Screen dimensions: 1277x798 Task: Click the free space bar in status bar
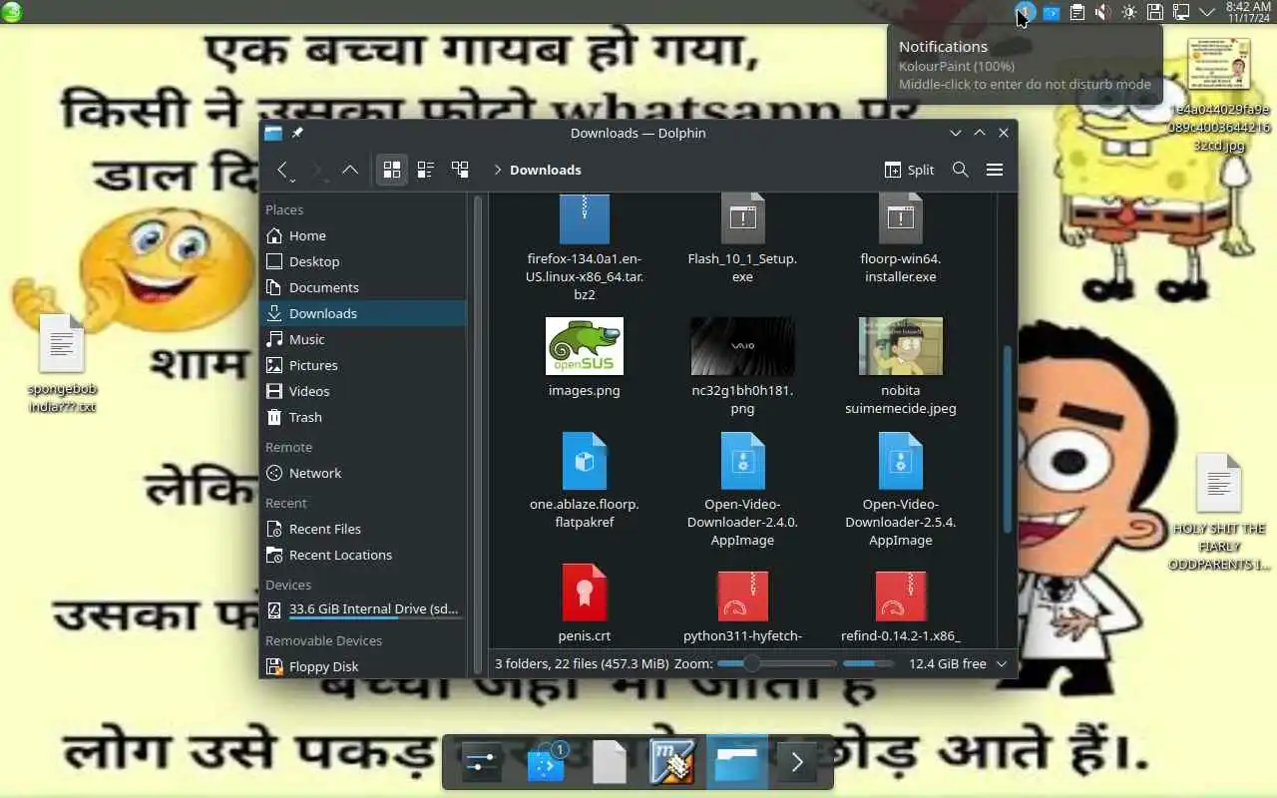(867, 663)
